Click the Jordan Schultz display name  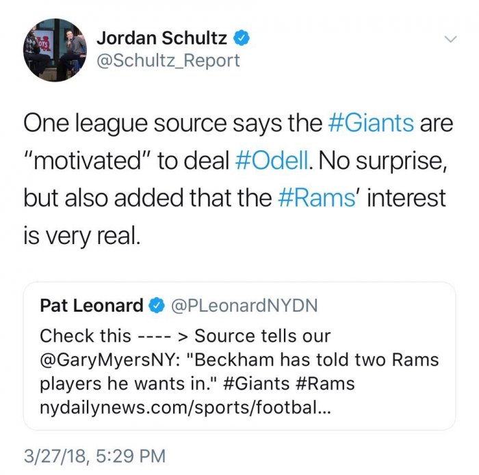(x=163, y=38)
